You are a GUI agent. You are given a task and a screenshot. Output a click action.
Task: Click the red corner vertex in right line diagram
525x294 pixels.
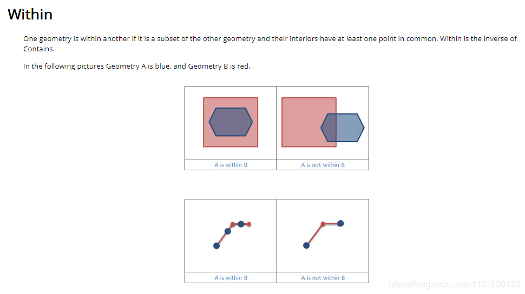point(323,224)
